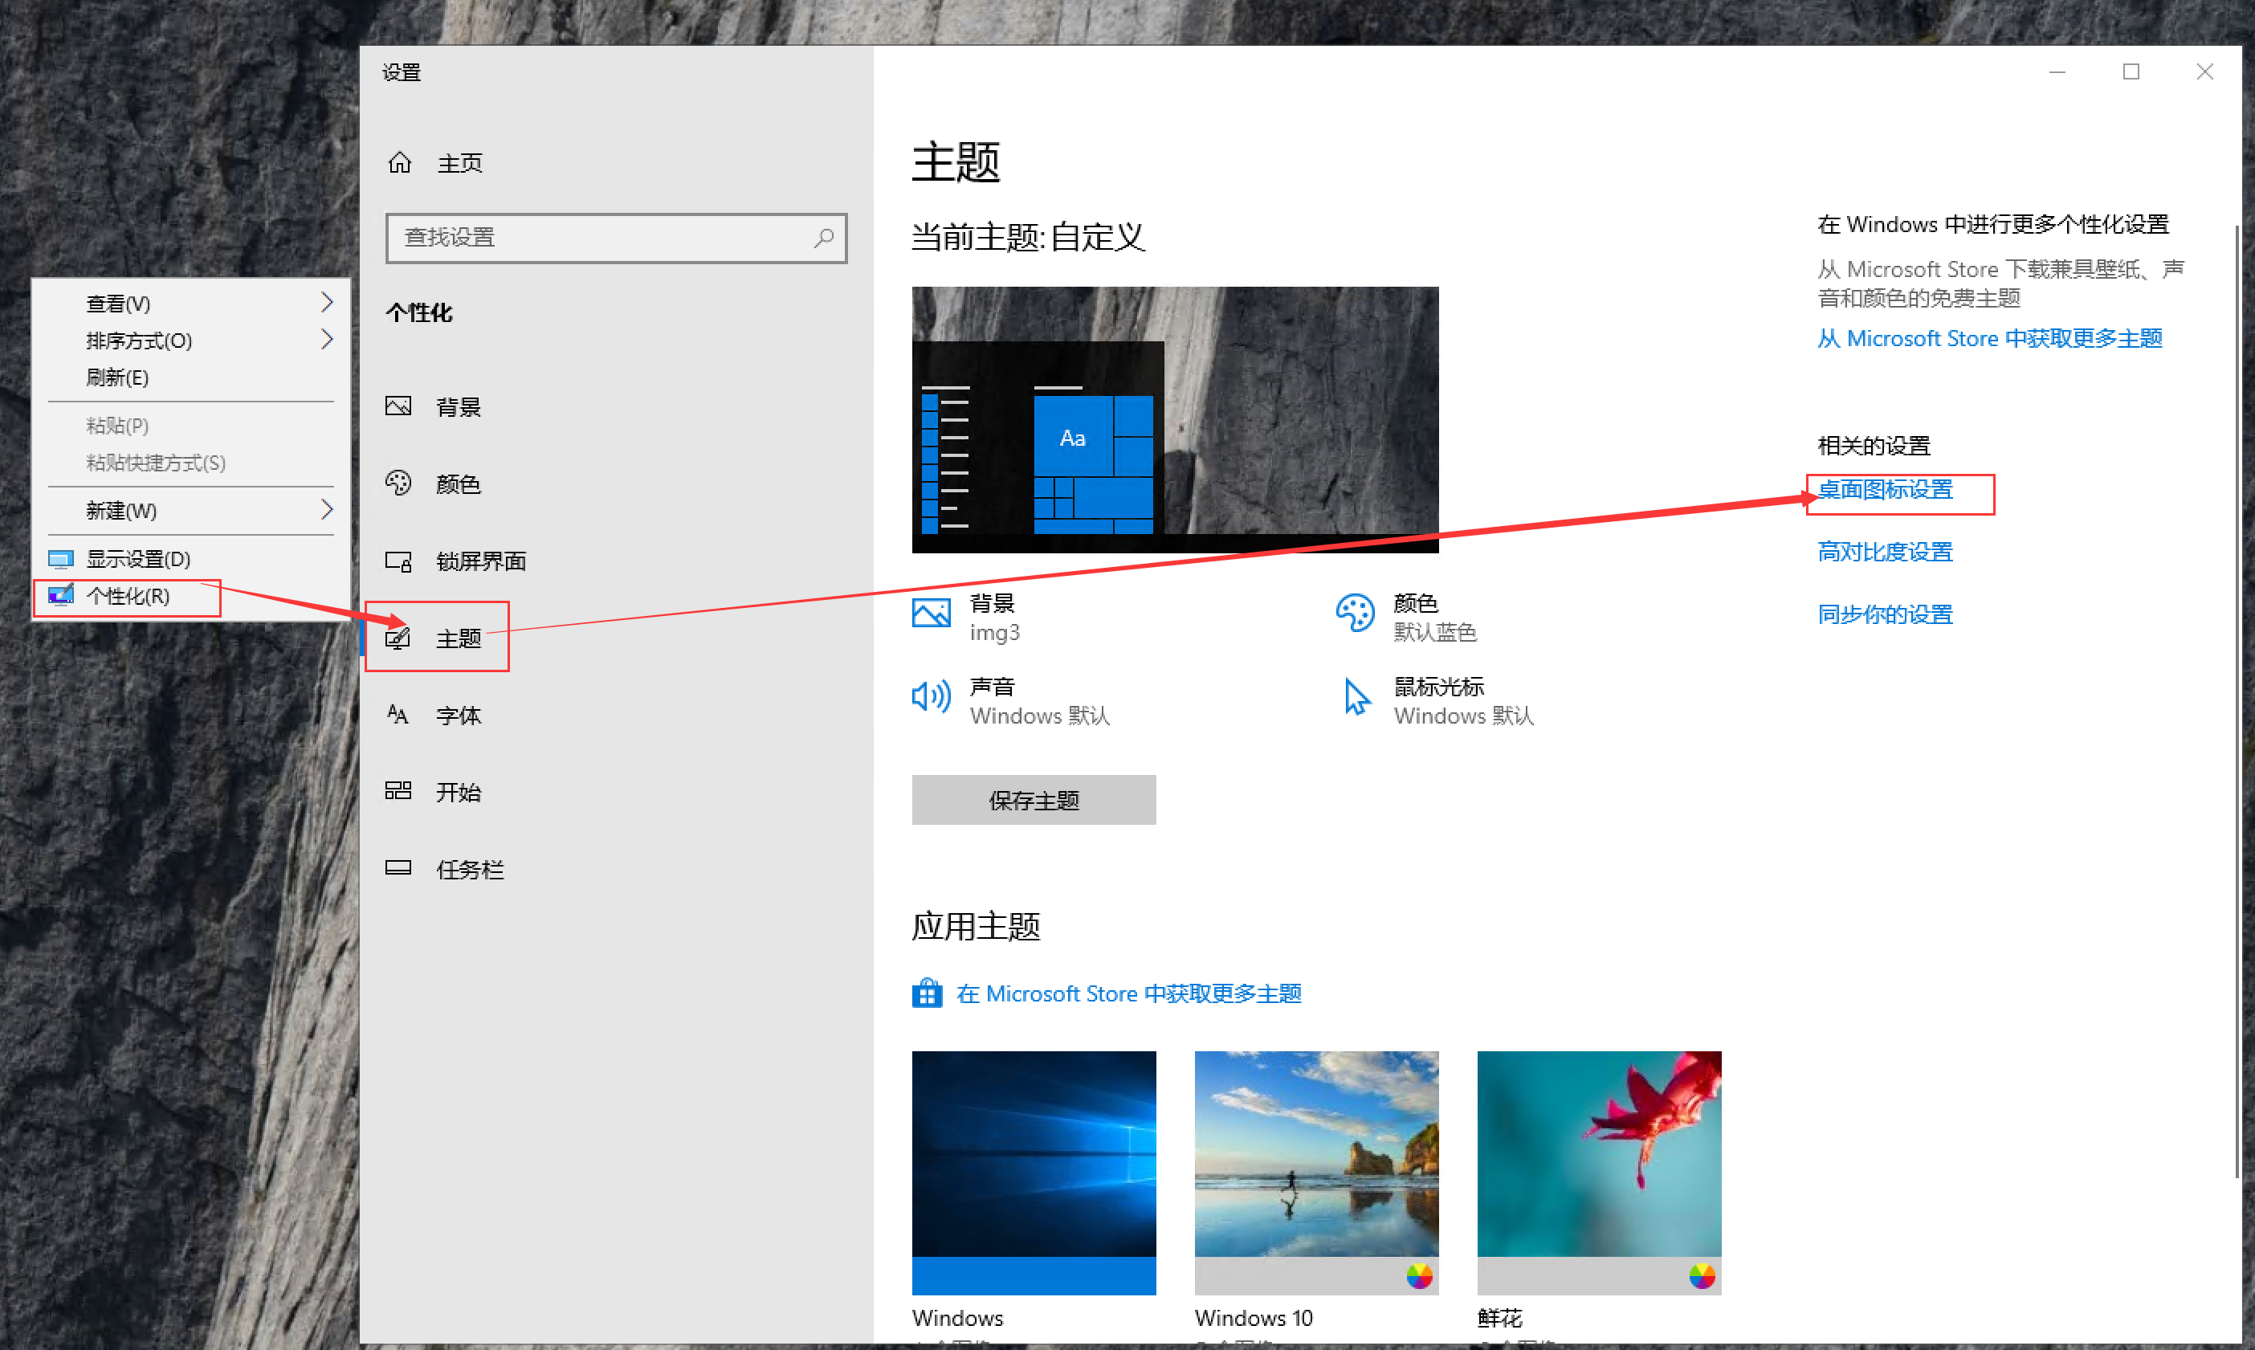2255x1350 pixels.
Task: Close the 设置 window
Action: click(x=2204, y=71)
